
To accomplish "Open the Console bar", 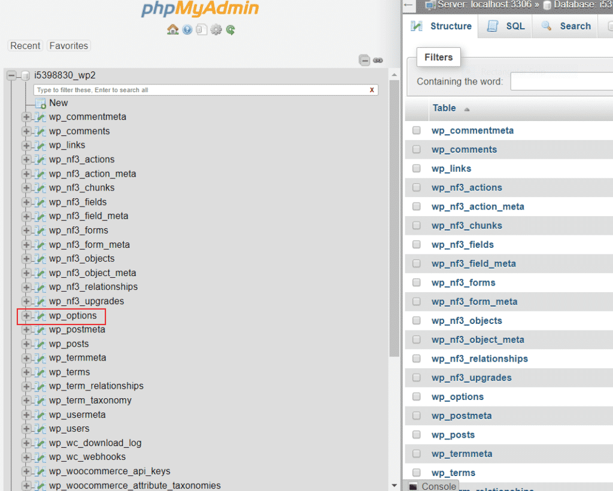I will point(432,486).
